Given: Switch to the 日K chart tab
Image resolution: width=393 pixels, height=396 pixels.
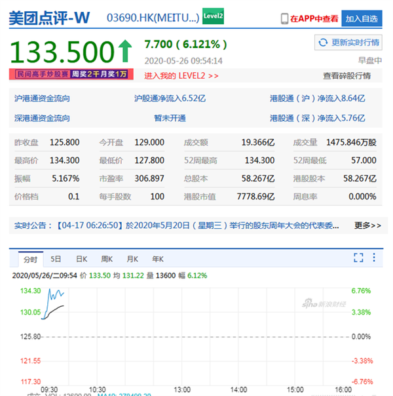Looking at the screenshot, I should coord(82,259).
